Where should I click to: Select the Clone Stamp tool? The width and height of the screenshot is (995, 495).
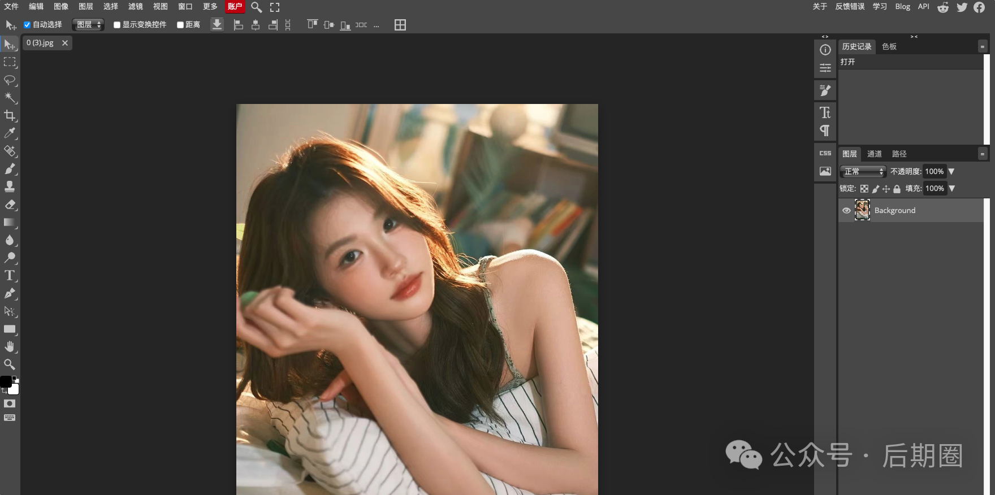(10, 186)
